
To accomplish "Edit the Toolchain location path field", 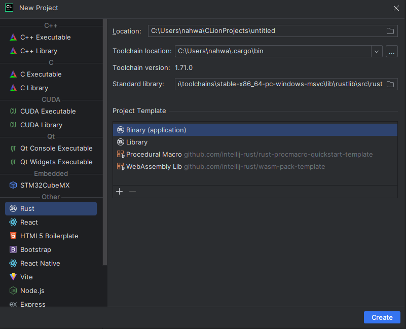I will (273, 51).
